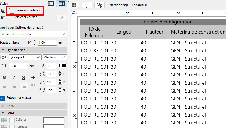Enable the Fusionner articles checkbox
Screen dimensions: 226x128
(x=12, y=11)
